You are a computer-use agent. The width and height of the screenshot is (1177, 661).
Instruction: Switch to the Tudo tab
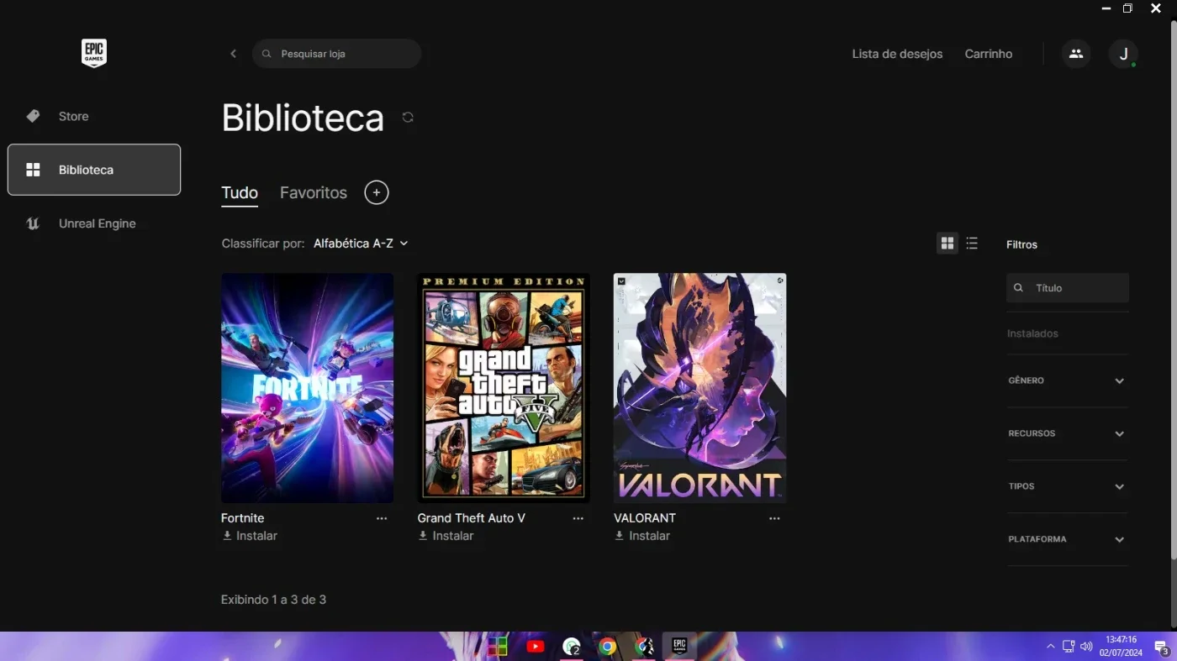coord(240,193)
